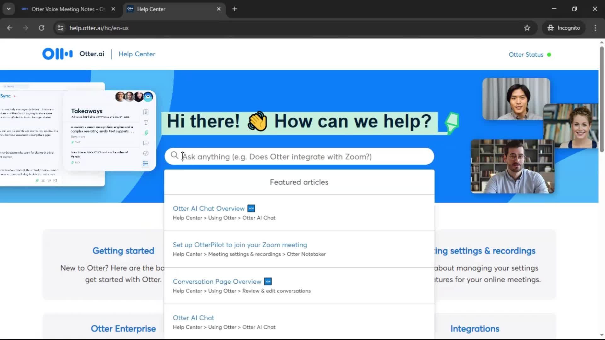Bookmark this page with the star icon
The height and width of the screenshot is (340, 605).
coord(527,28)
